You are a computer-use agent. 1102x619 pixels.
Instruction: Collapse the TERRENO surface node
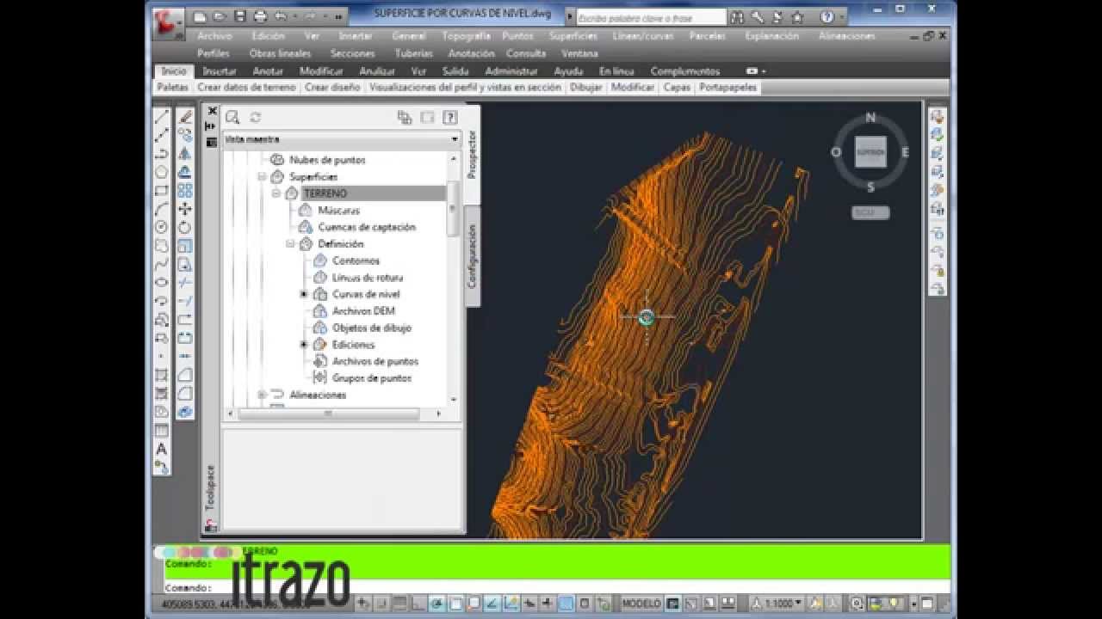tap(276, 193)
